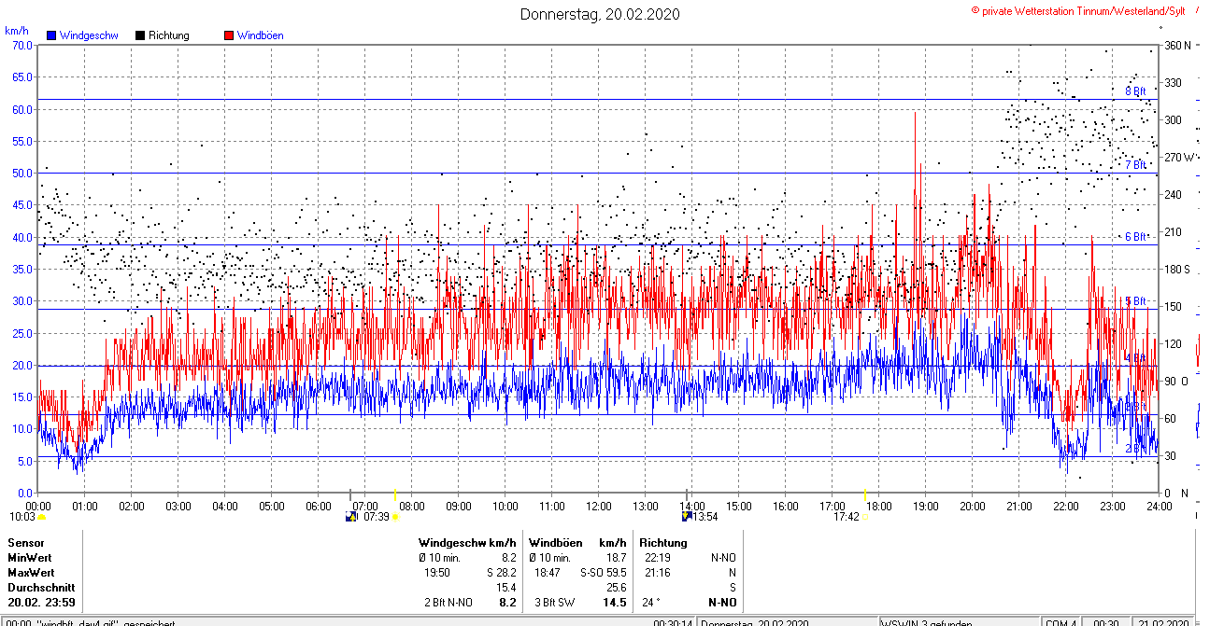Click the max wind speed value S 28.2

click(502, 572)
